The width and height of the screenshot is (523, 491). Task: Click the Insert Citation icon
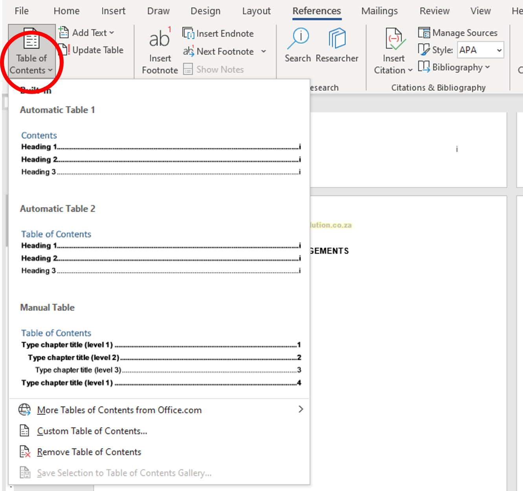(394, 39)
